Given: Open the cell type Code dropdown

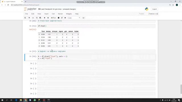Looking at the screenshot, I should (x=74, y=18).
